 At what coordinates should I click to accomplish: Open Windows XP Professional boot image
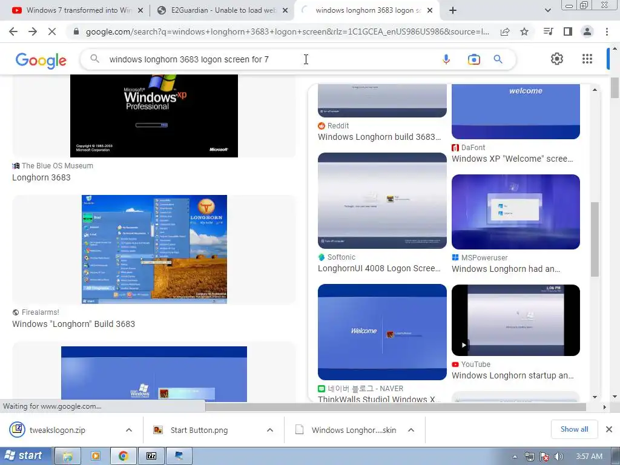point(154,116)
